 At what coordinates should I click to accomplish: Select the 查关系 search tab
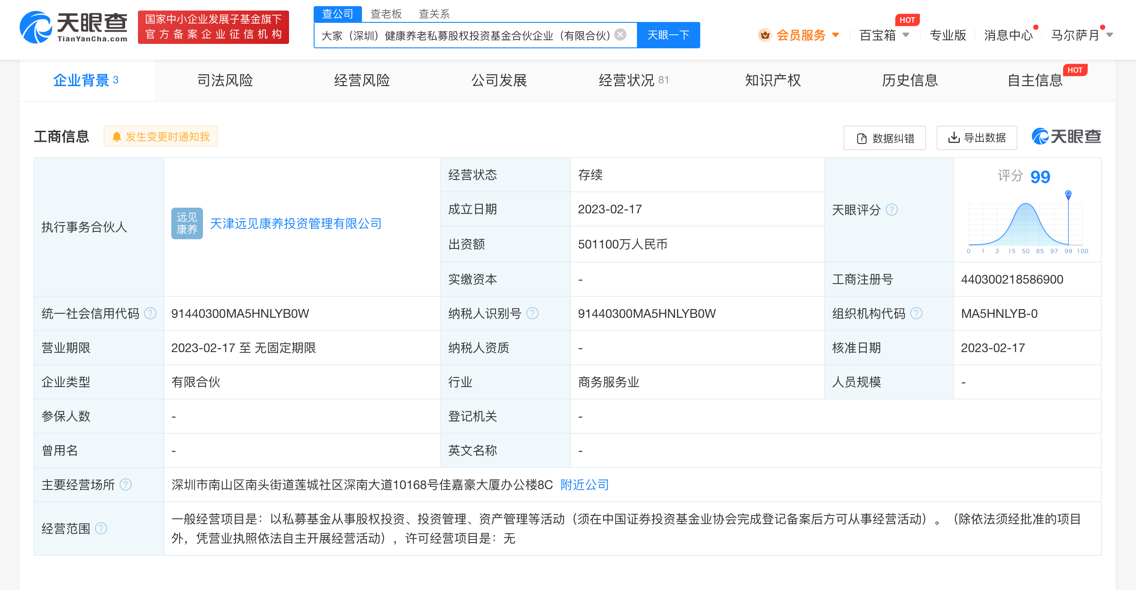click(434, 14)
